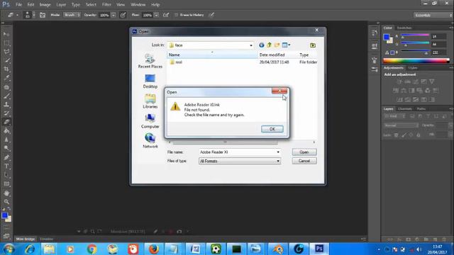The height and width of the screenshot is (255, 454).
Task: Open the Image menu
Action: 45,5
